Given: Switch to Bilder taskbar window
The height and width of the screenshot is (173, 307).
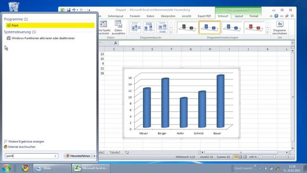Looking at the screenshot, I should pyautogui.click(x=52, y=168).
